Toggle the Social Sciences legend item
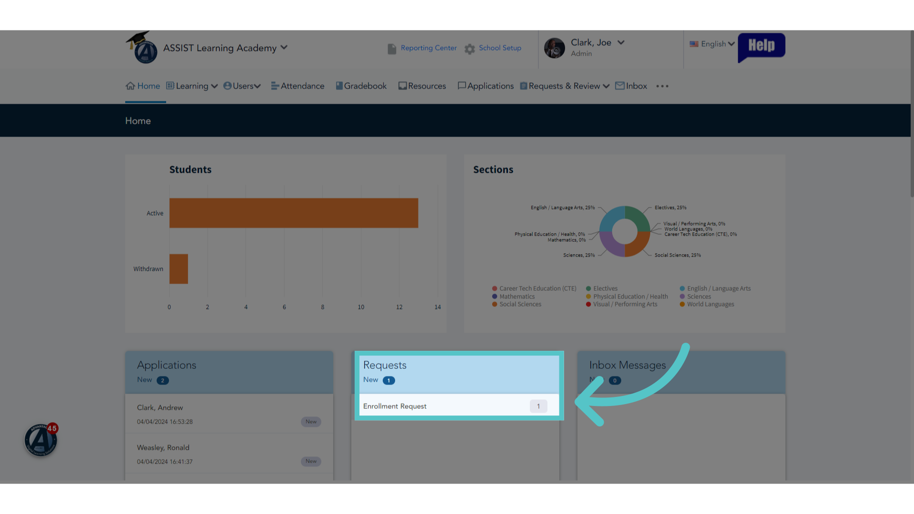The image size is (914, 514). point(517,304)
